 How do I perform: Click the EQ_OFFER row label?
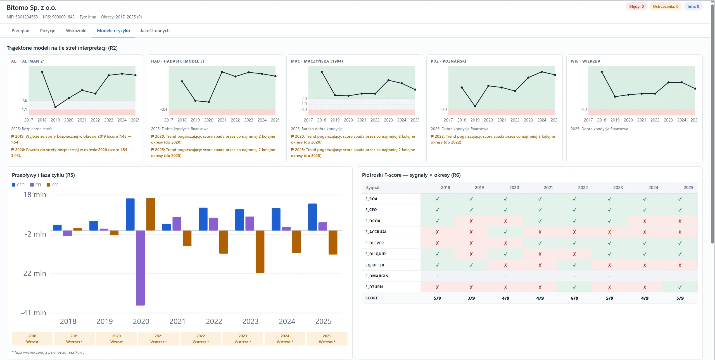pos(375,265)
